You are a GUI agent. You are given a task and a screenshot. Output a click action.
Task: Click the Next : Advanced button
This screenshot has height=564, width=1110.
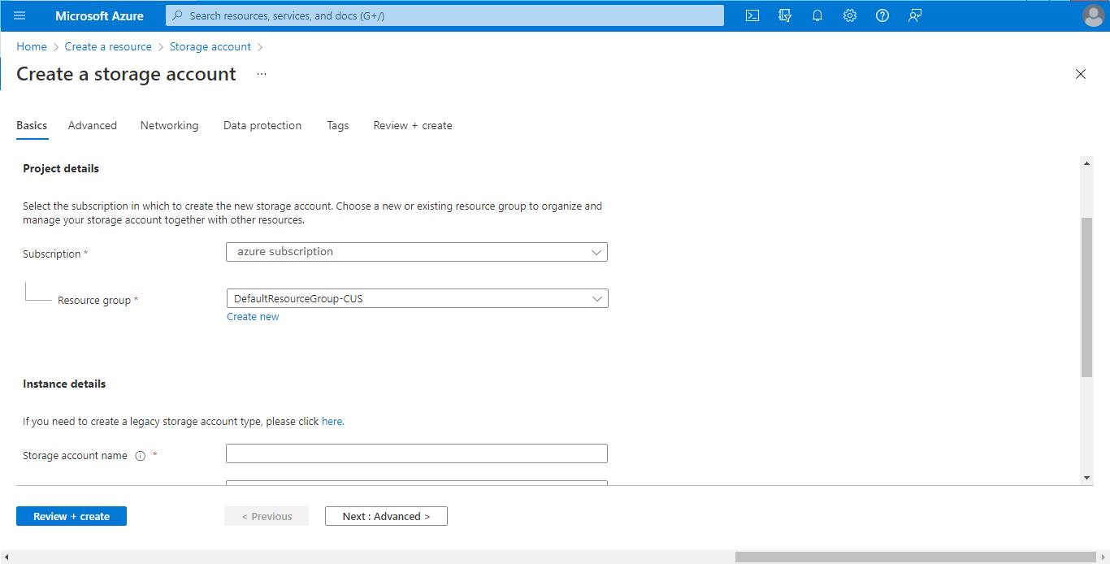coord(386,516)
